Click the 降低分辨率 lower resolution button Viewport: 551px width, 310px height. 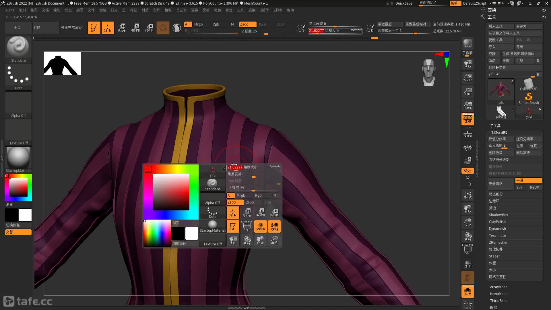501,139
